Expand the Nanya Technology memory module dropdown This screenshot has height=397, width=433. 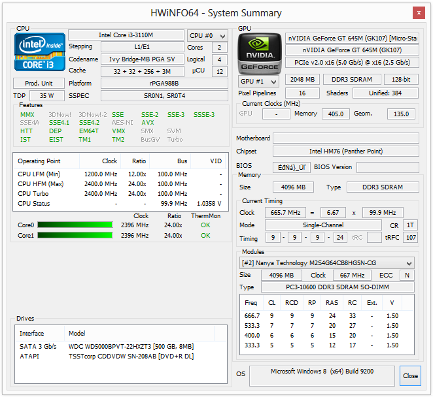point(326,263)
